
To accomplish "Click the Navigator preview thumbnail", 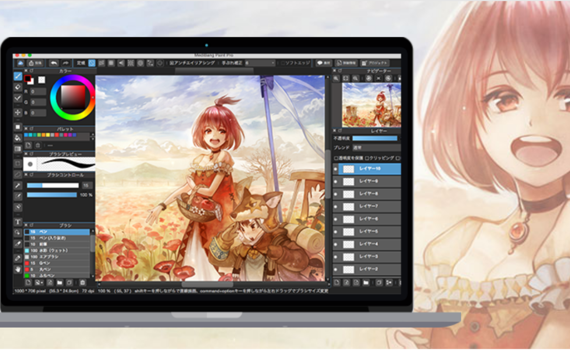I will 372,105.
